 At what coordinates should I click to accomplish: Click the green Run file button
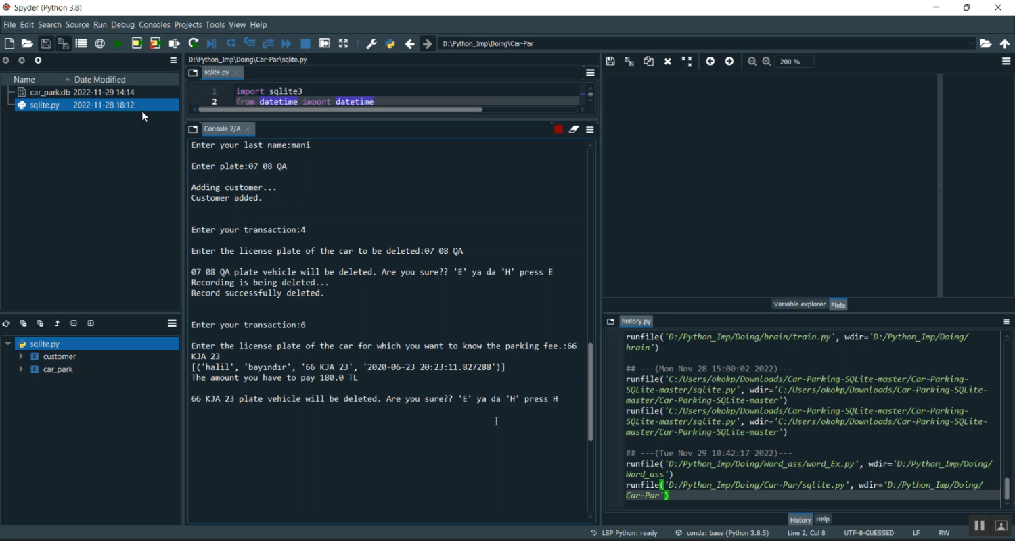[x=118, y=43]
